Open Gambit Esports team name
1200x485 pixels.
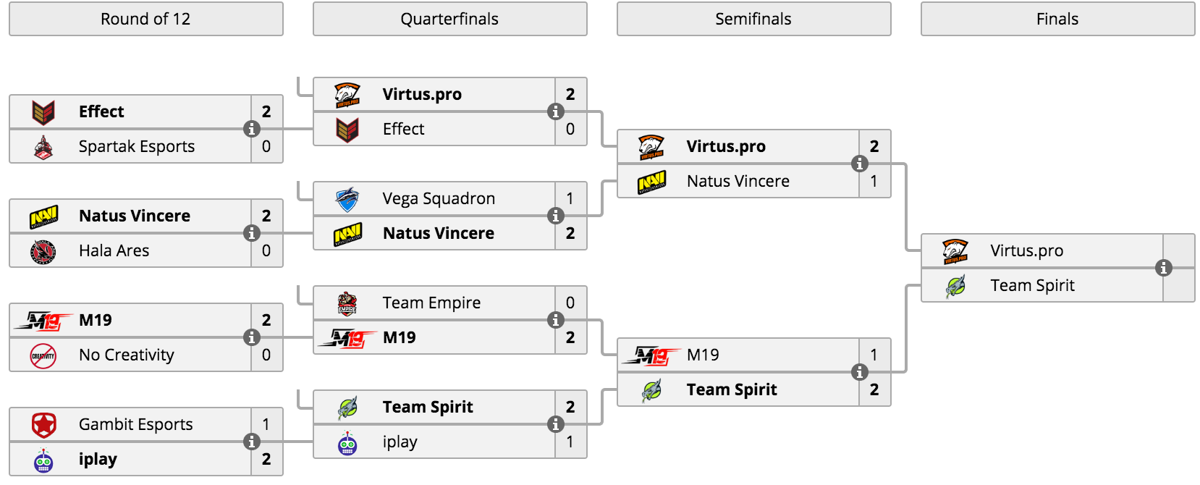pos(136,424)
